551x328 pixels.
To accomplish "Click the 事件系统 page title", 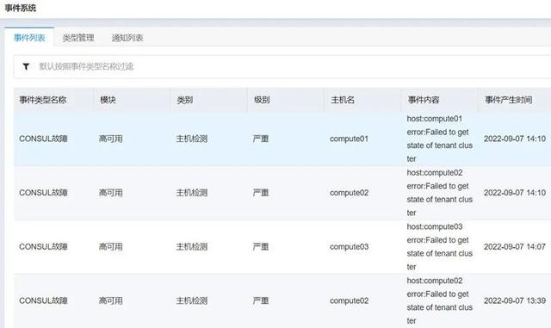I will coord(21,8).
